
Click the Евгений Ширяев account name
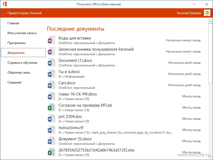[x=189, y=13]
